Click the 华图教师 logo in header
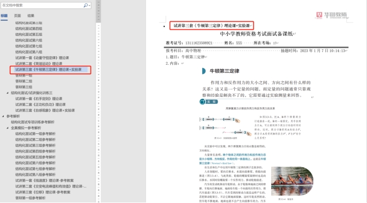Screen dimensions: 367x203 coord(332,15)
